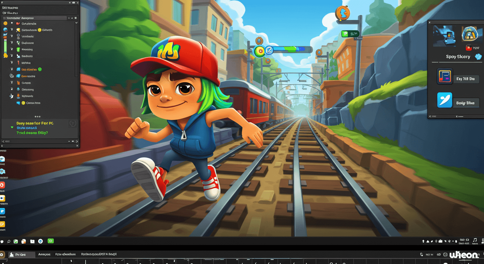Show hidden icons via the system tray arrow
Screen dimensions: 484x264
423,241
